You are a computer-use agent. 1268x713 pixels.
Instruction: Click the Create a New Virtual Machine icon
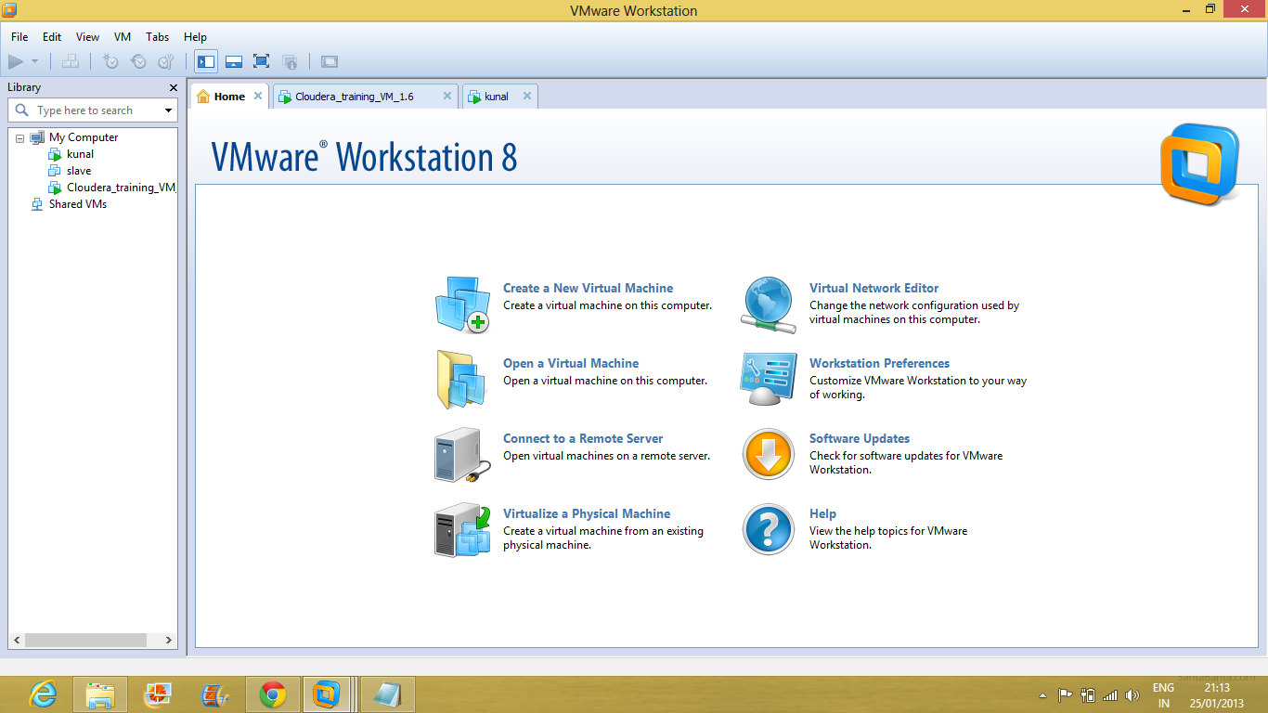(x=462, y=304)
